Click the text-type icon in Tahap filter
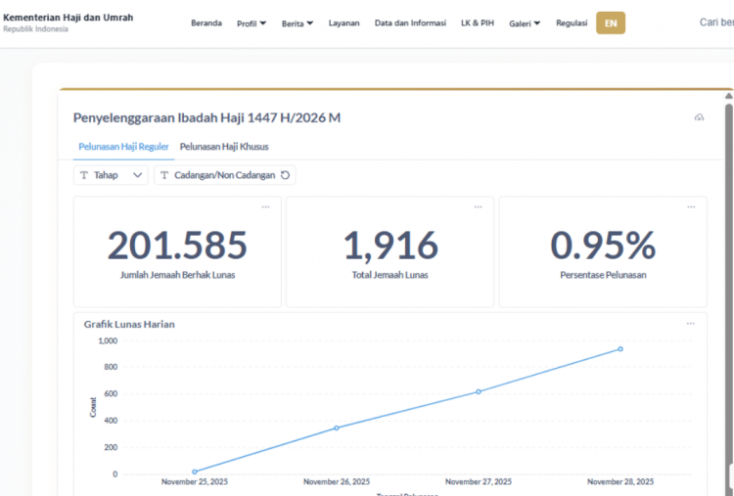 (84, 175)
